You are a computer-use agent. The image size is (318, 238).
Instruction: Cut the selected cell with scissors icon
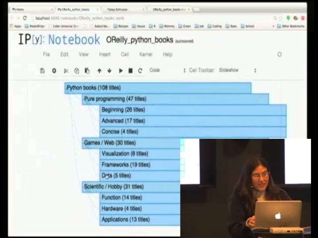click(66, 70)
